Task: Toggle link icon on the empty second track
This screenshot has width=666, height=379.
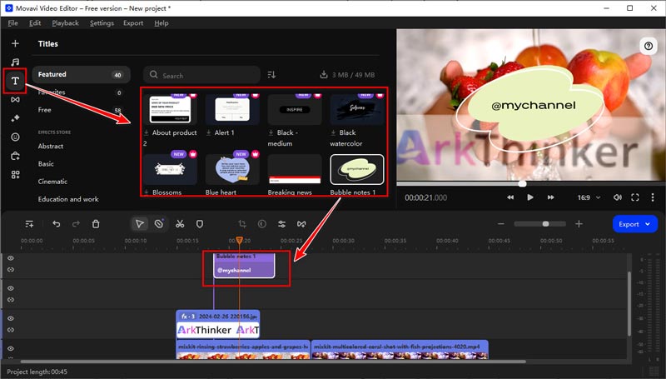Action: (11, 300)
